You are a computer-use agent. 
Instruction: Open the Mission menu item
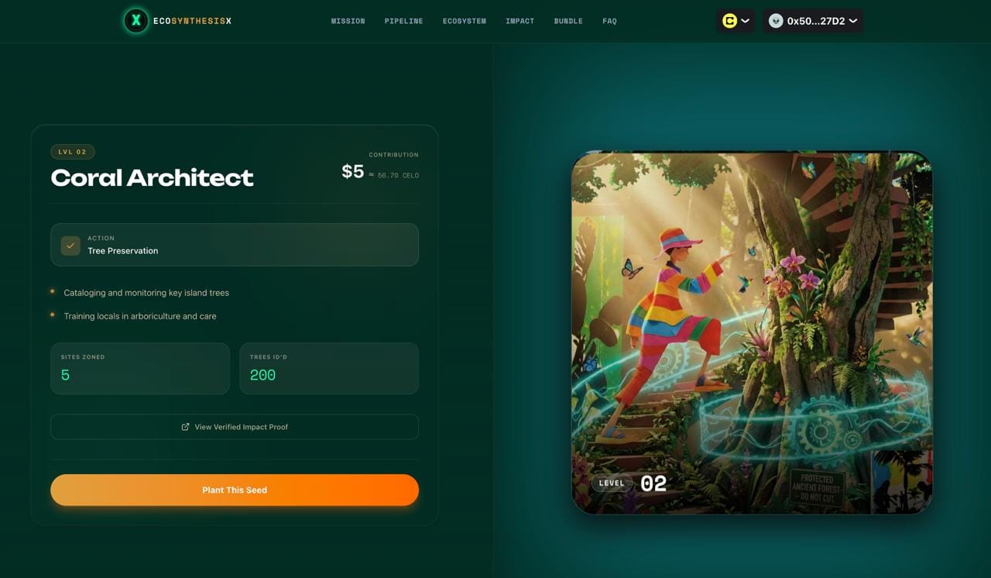click(348, 21)
